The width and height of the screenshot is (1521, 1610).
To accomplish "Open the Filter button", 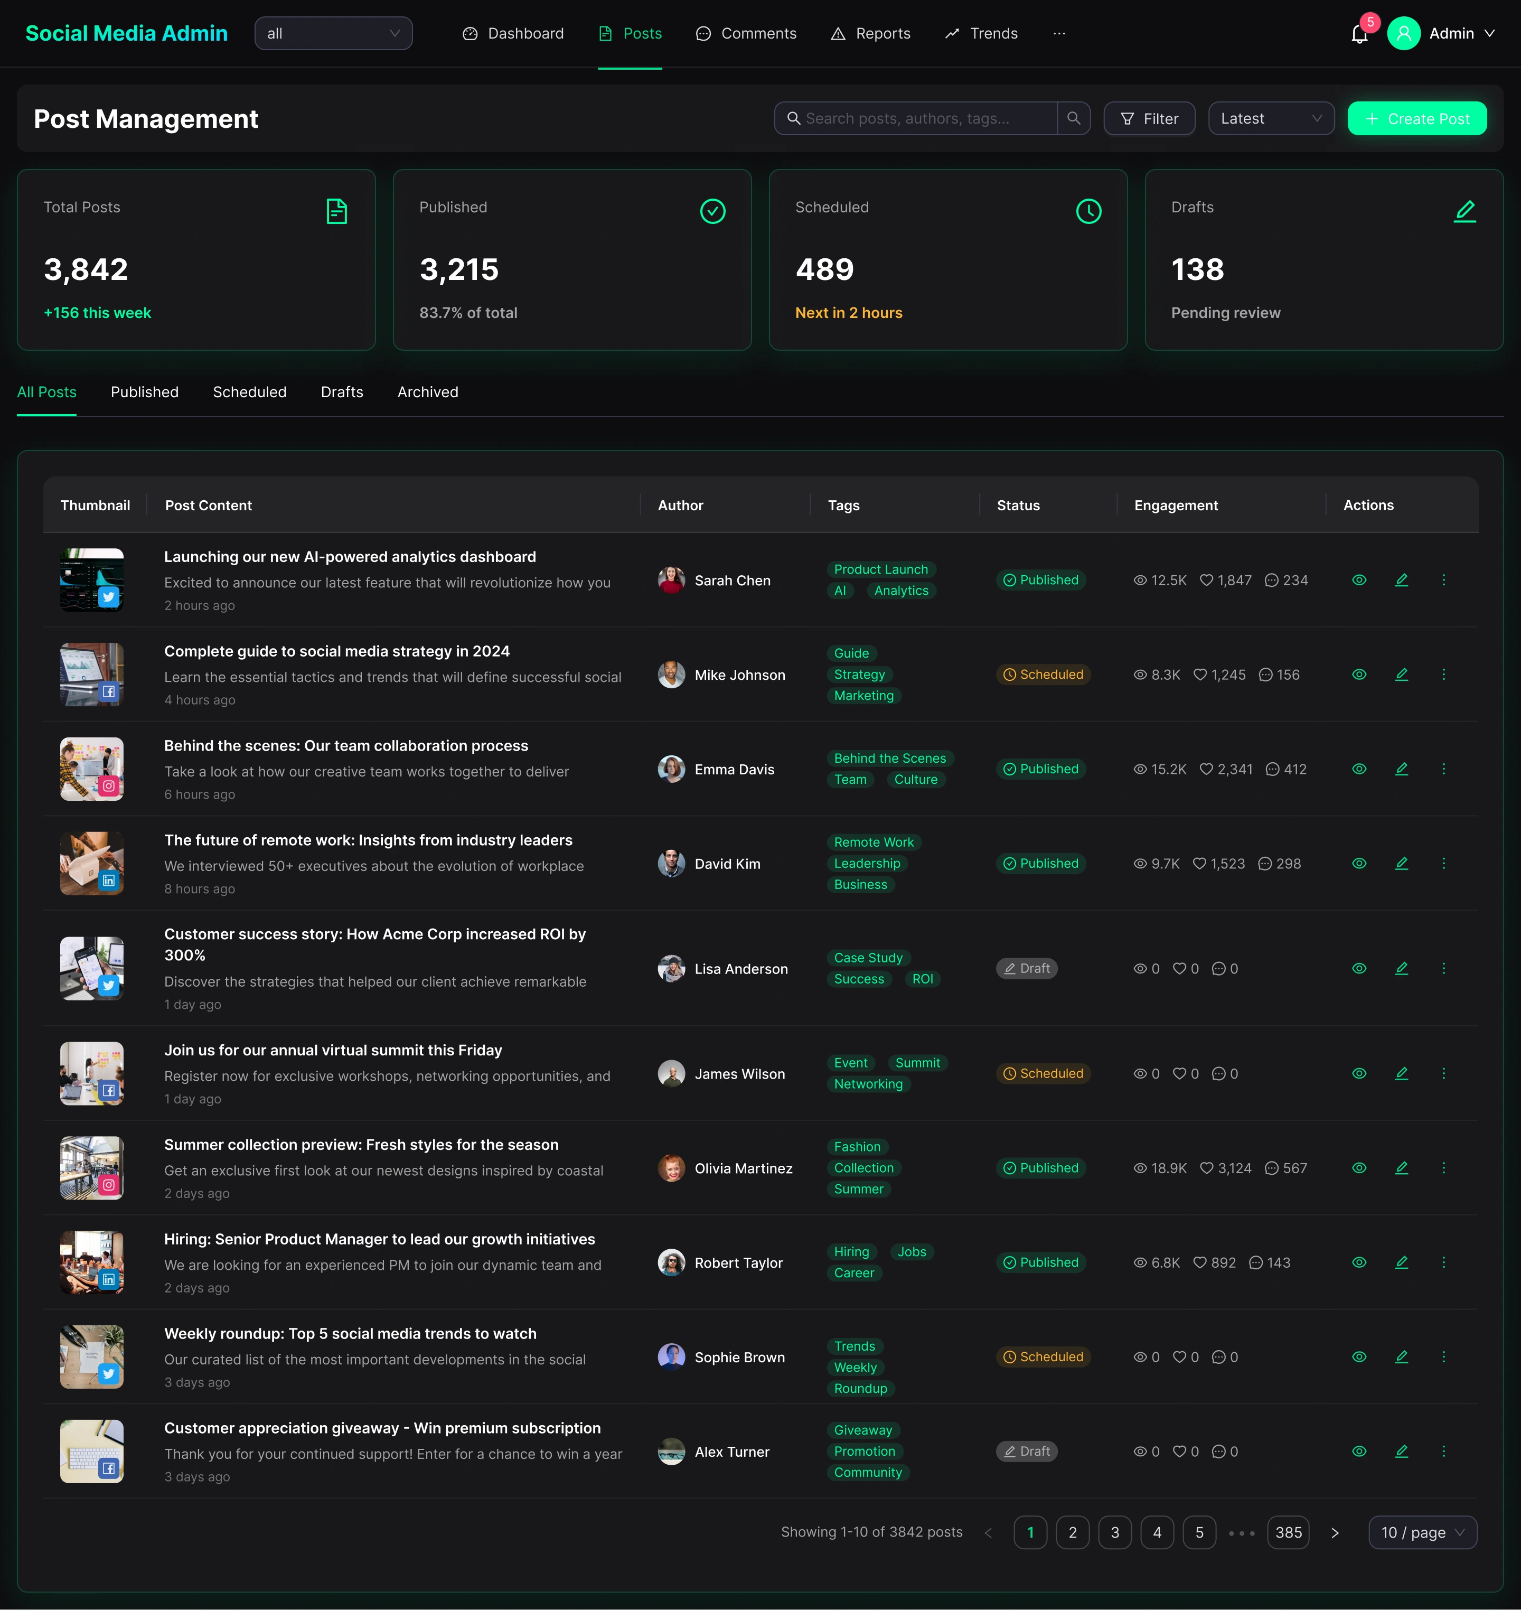I will pyautogui.click(x=1149, y=118).
